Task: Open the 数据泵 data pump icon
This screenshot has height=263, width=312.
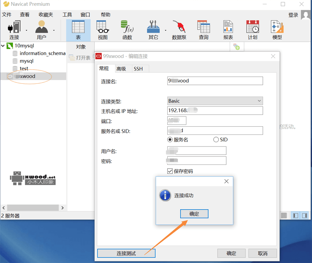Action: 179,30
